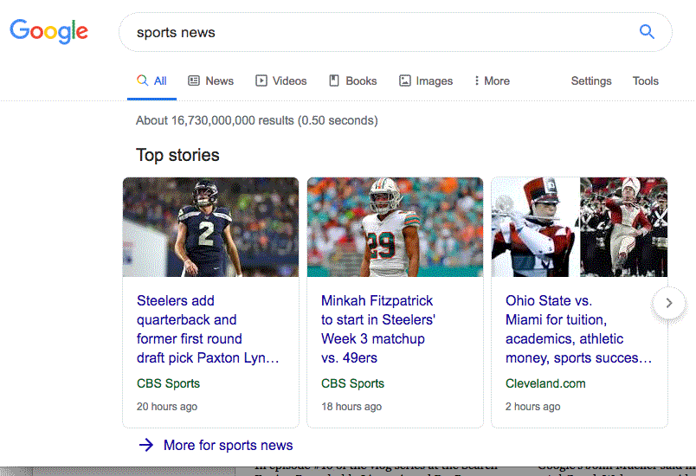Click the Seahawks number 2 player thumbnail
The width and height of the screenshot is (696, 476).
point(211,227)
